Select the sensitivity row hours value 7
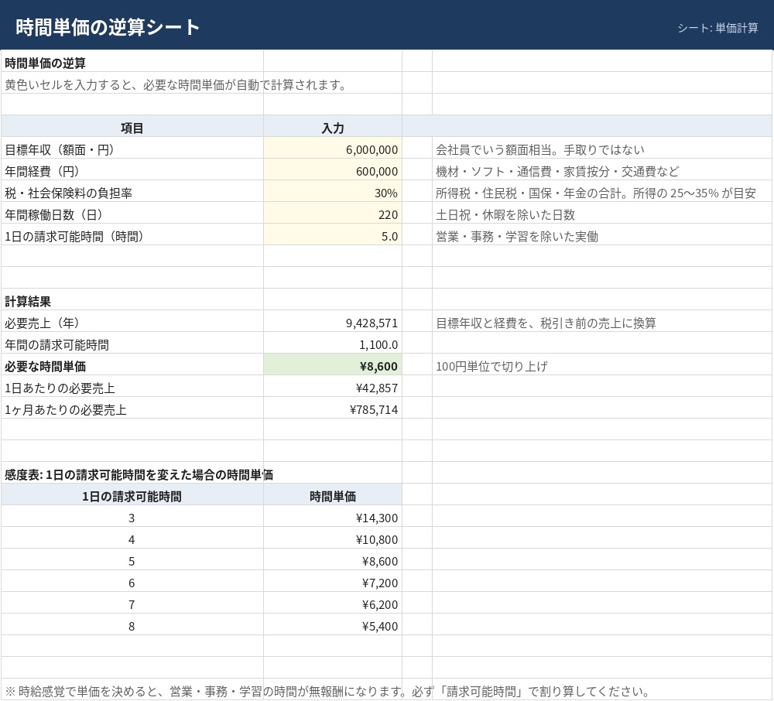This screenshot has width=774, height=701. click(132, 604)
